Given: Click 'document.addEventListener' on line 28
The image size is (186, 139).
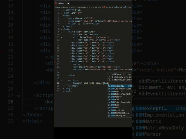Looking at the screenshot, I should [x=88, y=83].
